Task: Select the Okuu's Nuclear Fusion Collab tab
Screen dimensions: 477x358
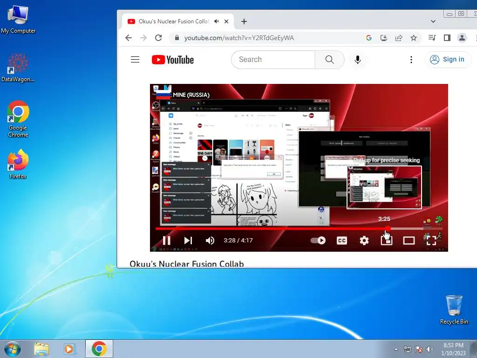Action: [x=174, y=21]
